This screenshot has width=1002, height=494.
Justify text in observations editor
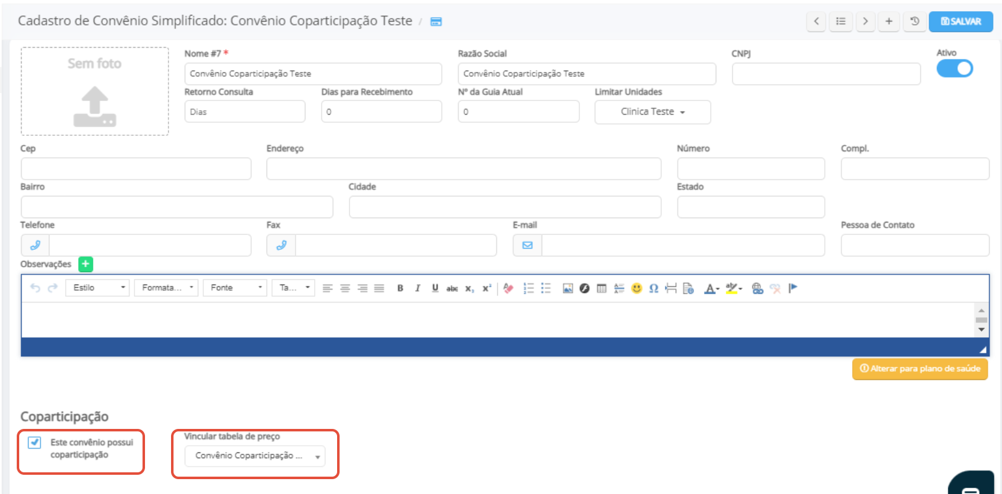379,288
